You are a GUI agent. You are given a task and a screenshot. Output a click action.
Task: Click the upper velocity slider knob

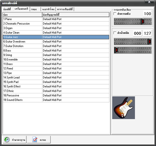pos(149,42)
